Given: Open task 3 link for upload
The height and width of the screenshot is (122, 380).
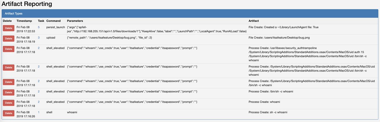Looking at the screenshot, I should (x=39, y=38).
